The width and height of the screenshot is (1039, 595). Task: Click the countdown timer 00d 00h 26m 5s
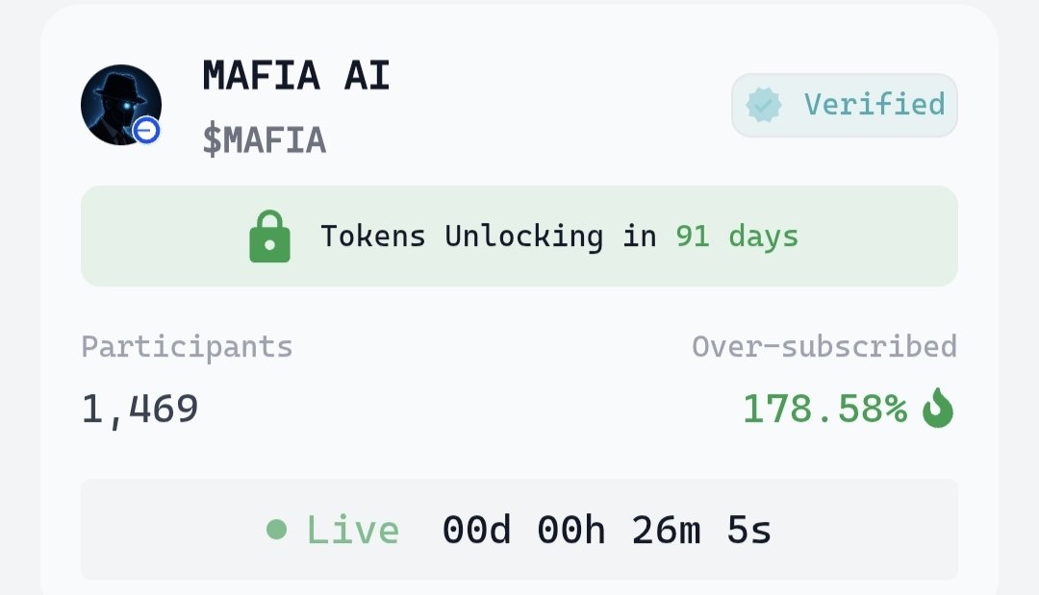607,530
